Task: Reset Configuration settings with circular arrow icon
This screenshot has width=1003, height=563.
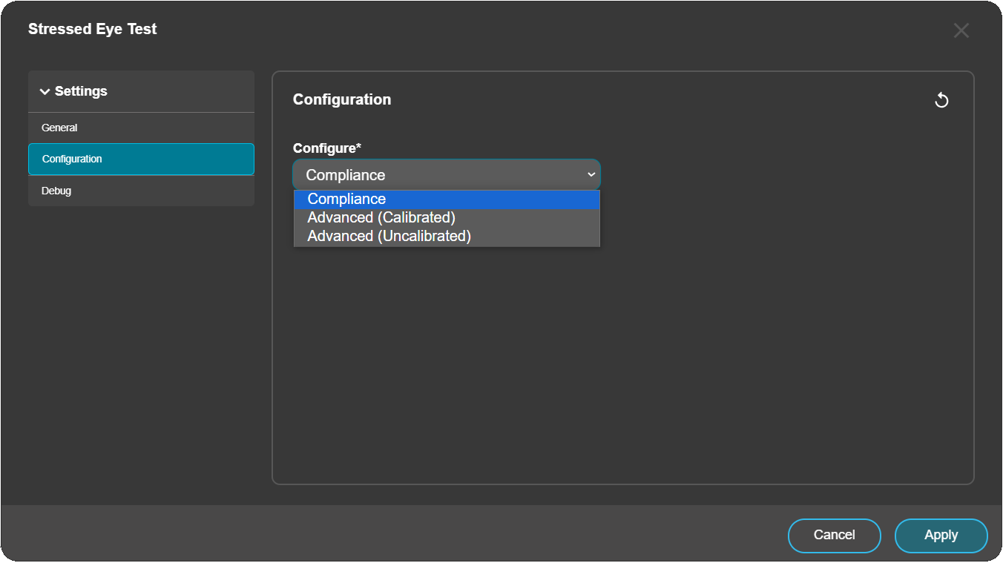Action: point(941,100)
